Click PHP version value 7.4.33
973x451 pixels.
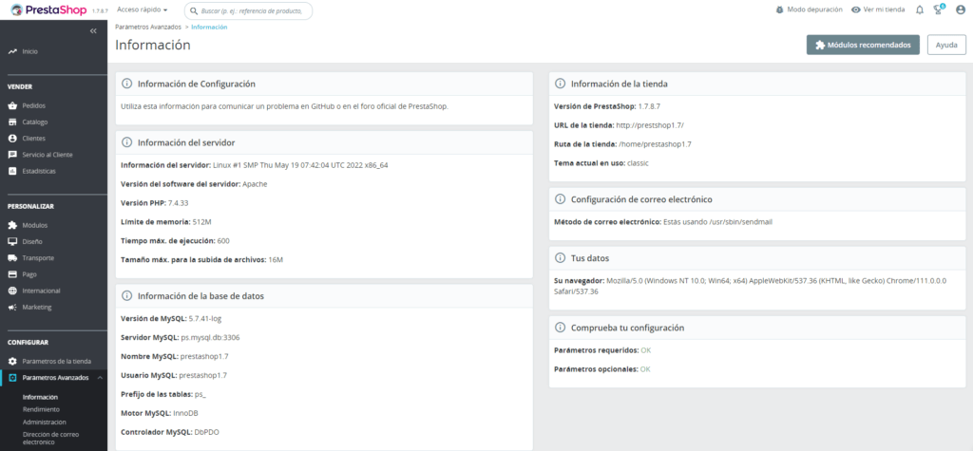pos(180,203)
